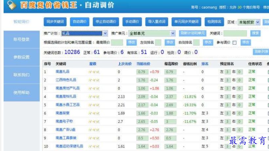This screenshot has width=269, height=151.
Task: Click the 导入重点词 button
Action: tap(157, 22)
